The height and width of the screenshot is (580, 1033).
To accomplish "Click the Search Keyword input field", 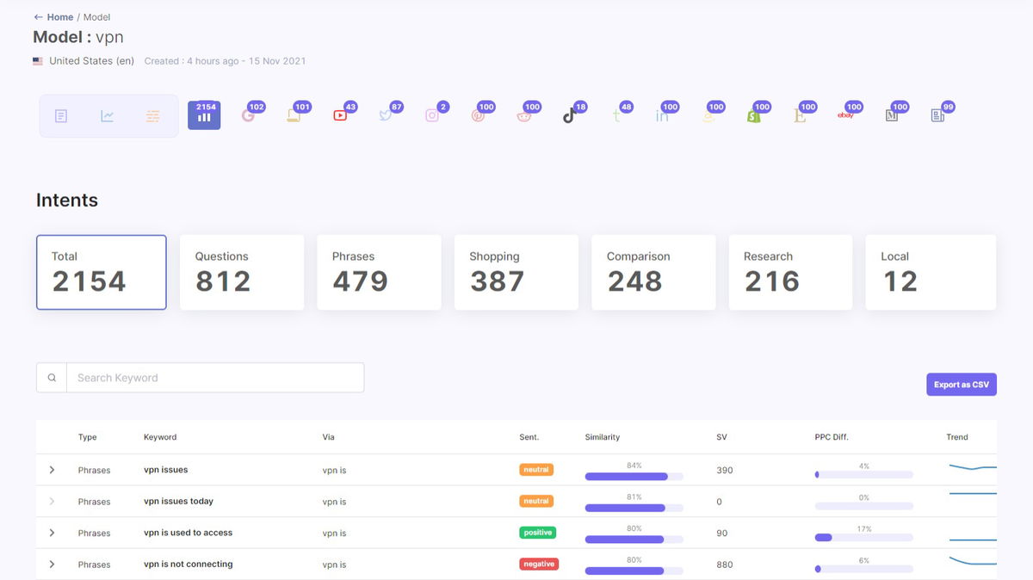I will (x=215, y=378).
